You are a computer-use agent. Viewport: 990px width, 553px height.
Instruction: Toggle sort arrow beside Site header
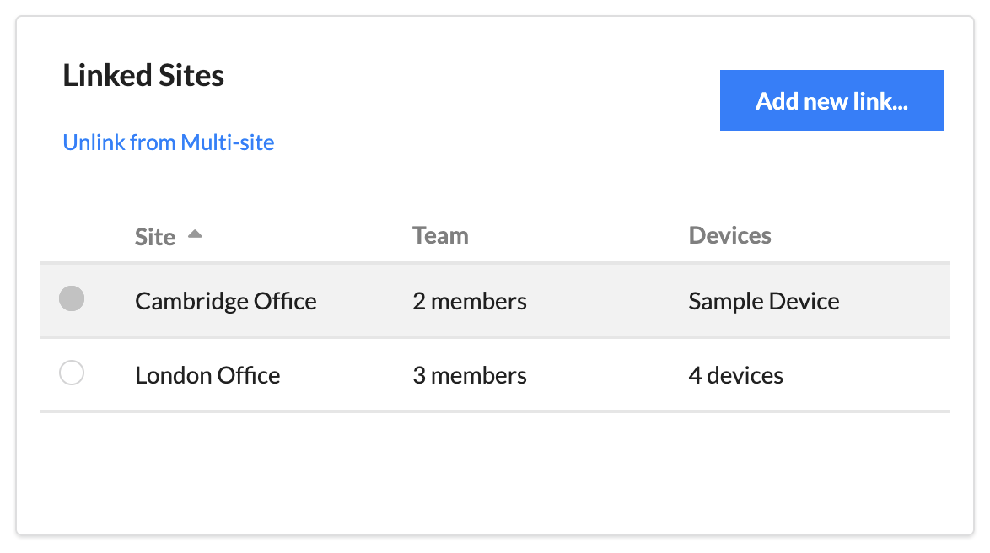click(x=195, y=234)
